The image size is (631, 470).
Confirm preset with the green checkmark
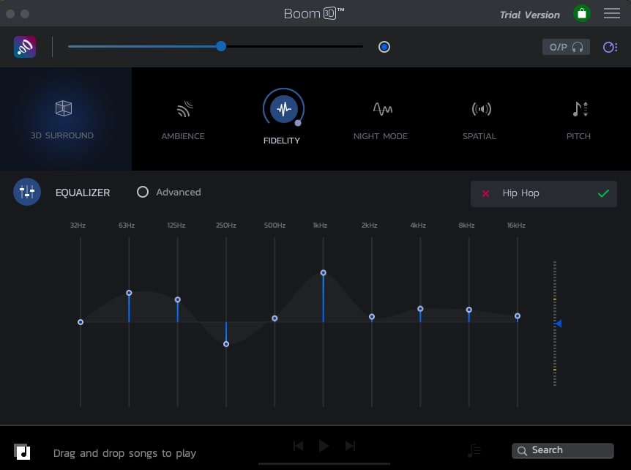tap(603, 193)
